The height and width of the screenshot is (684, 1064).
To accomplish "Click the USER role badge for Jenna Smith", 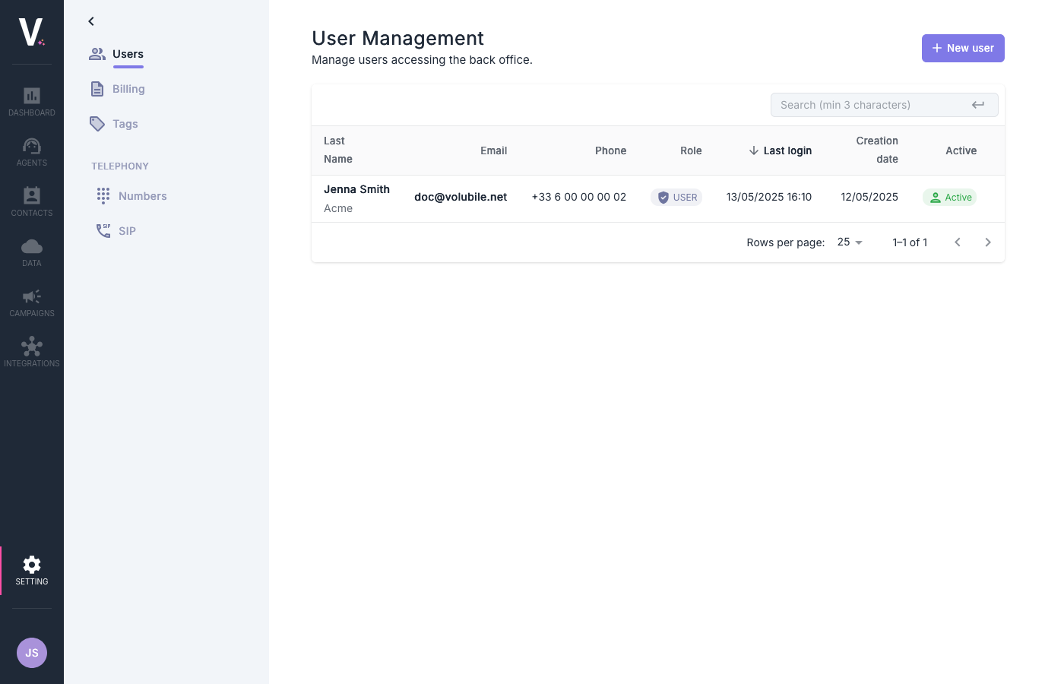I will 676,197.
